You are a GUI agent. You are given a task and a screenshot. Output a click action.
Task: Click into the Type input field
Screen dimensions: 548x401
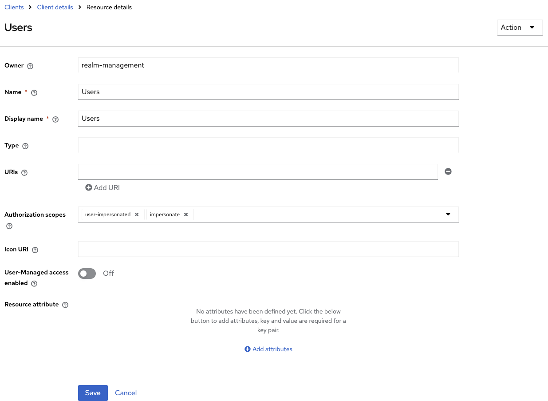point(268,145)
